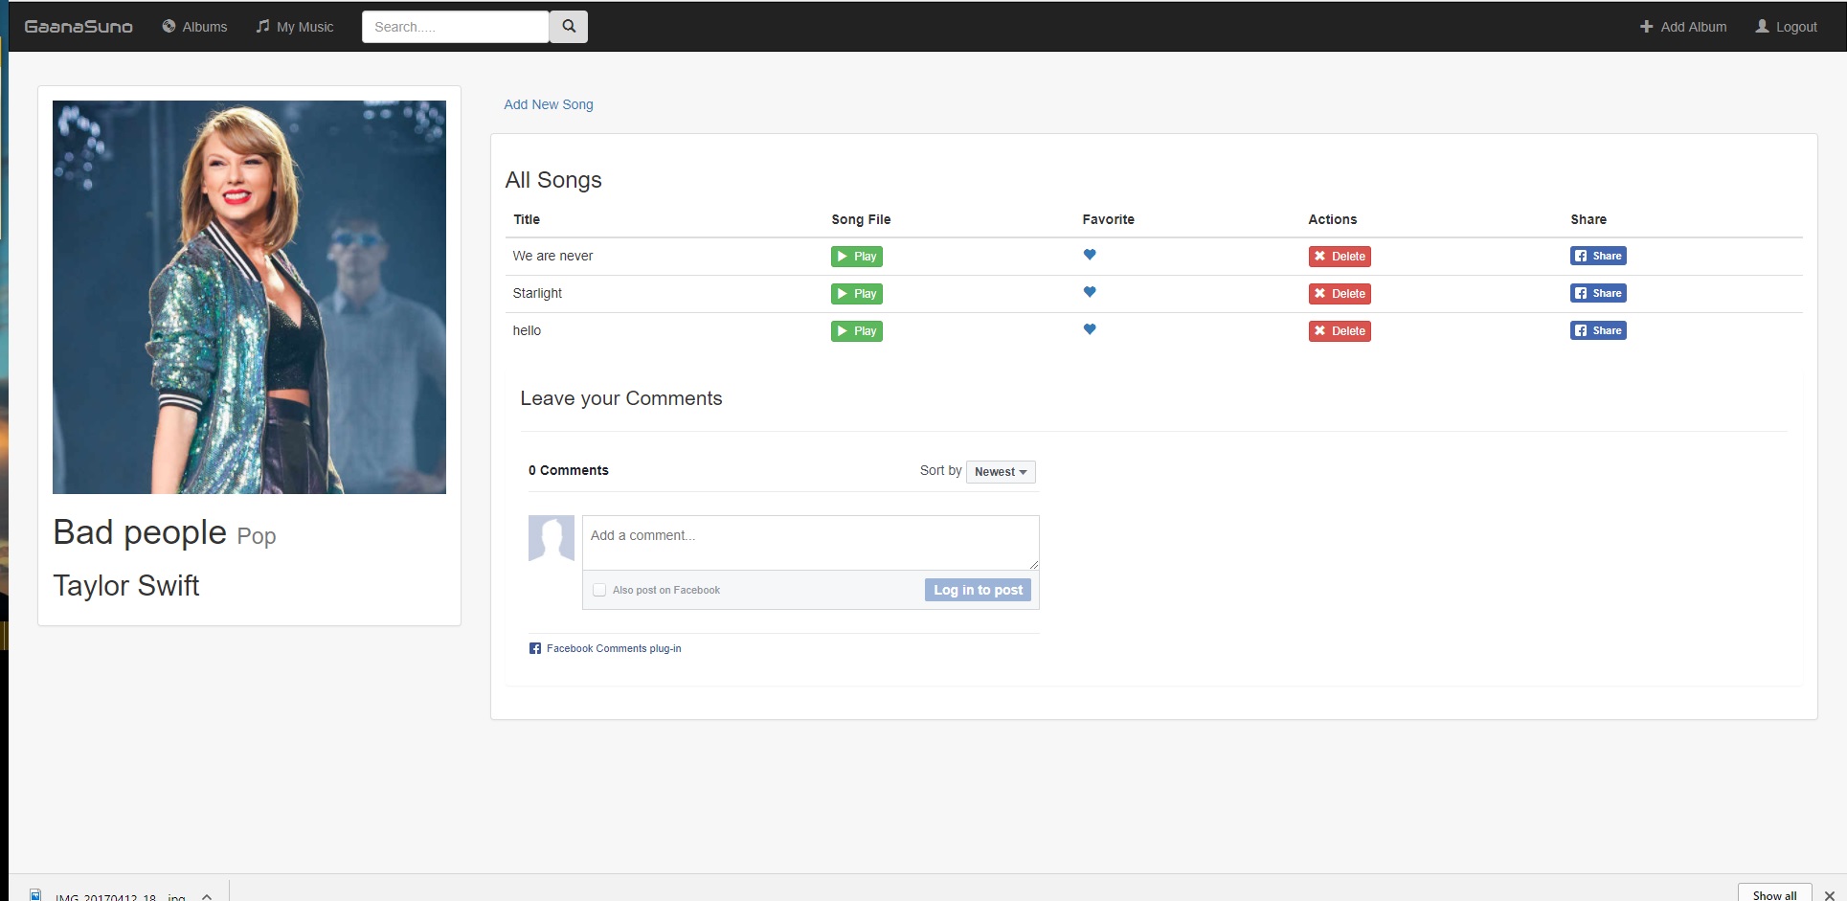Expand the downloaded IMG file chevron menu
The image size is (1847, 901).
(207, 896)
